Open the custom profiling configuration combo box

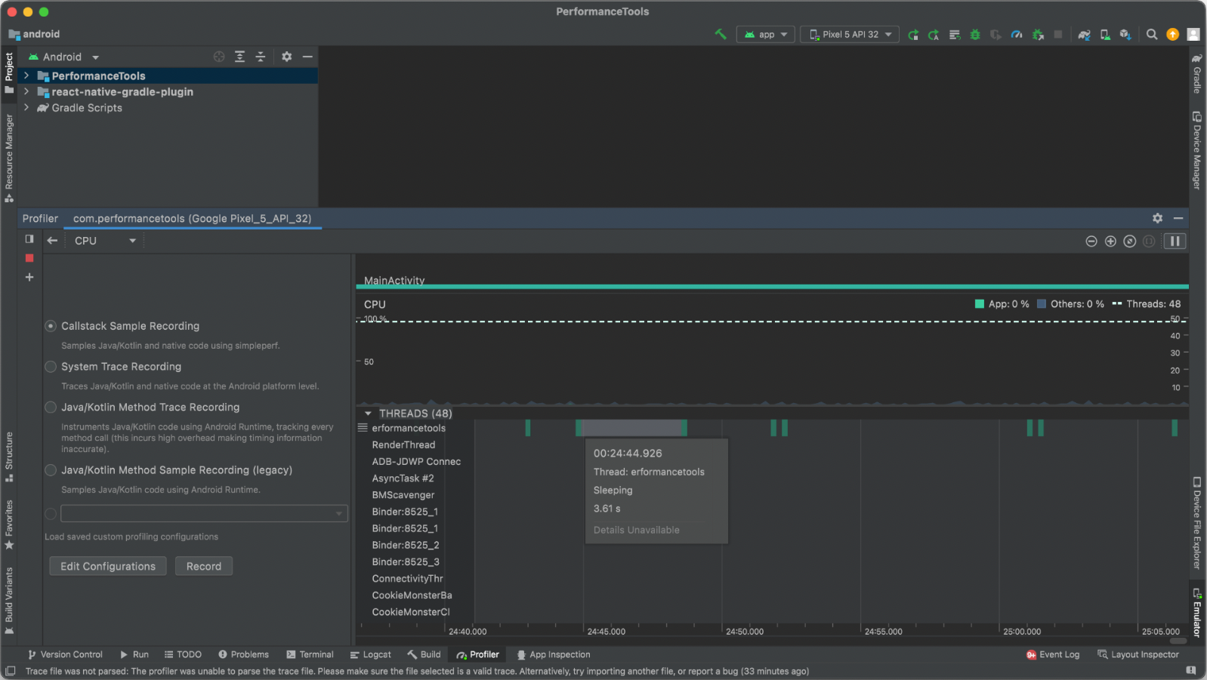pos(204,514)
